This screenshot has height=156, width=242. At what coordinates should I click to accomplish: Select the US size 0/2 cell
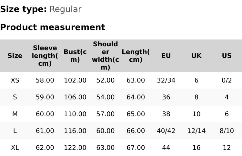(227, 80)
